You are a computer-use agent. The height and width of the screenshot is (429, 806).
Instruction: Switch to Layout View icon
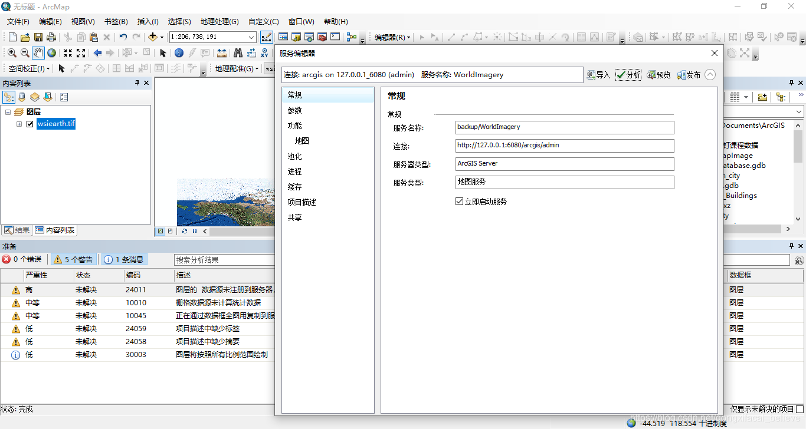171,231
